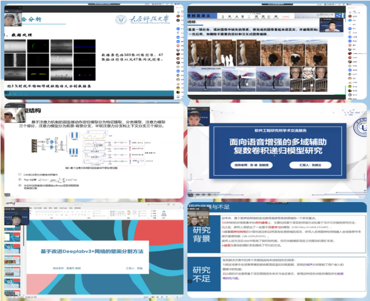
Task: Click the '研究背景' blue heading block
Action: point(203,234)
